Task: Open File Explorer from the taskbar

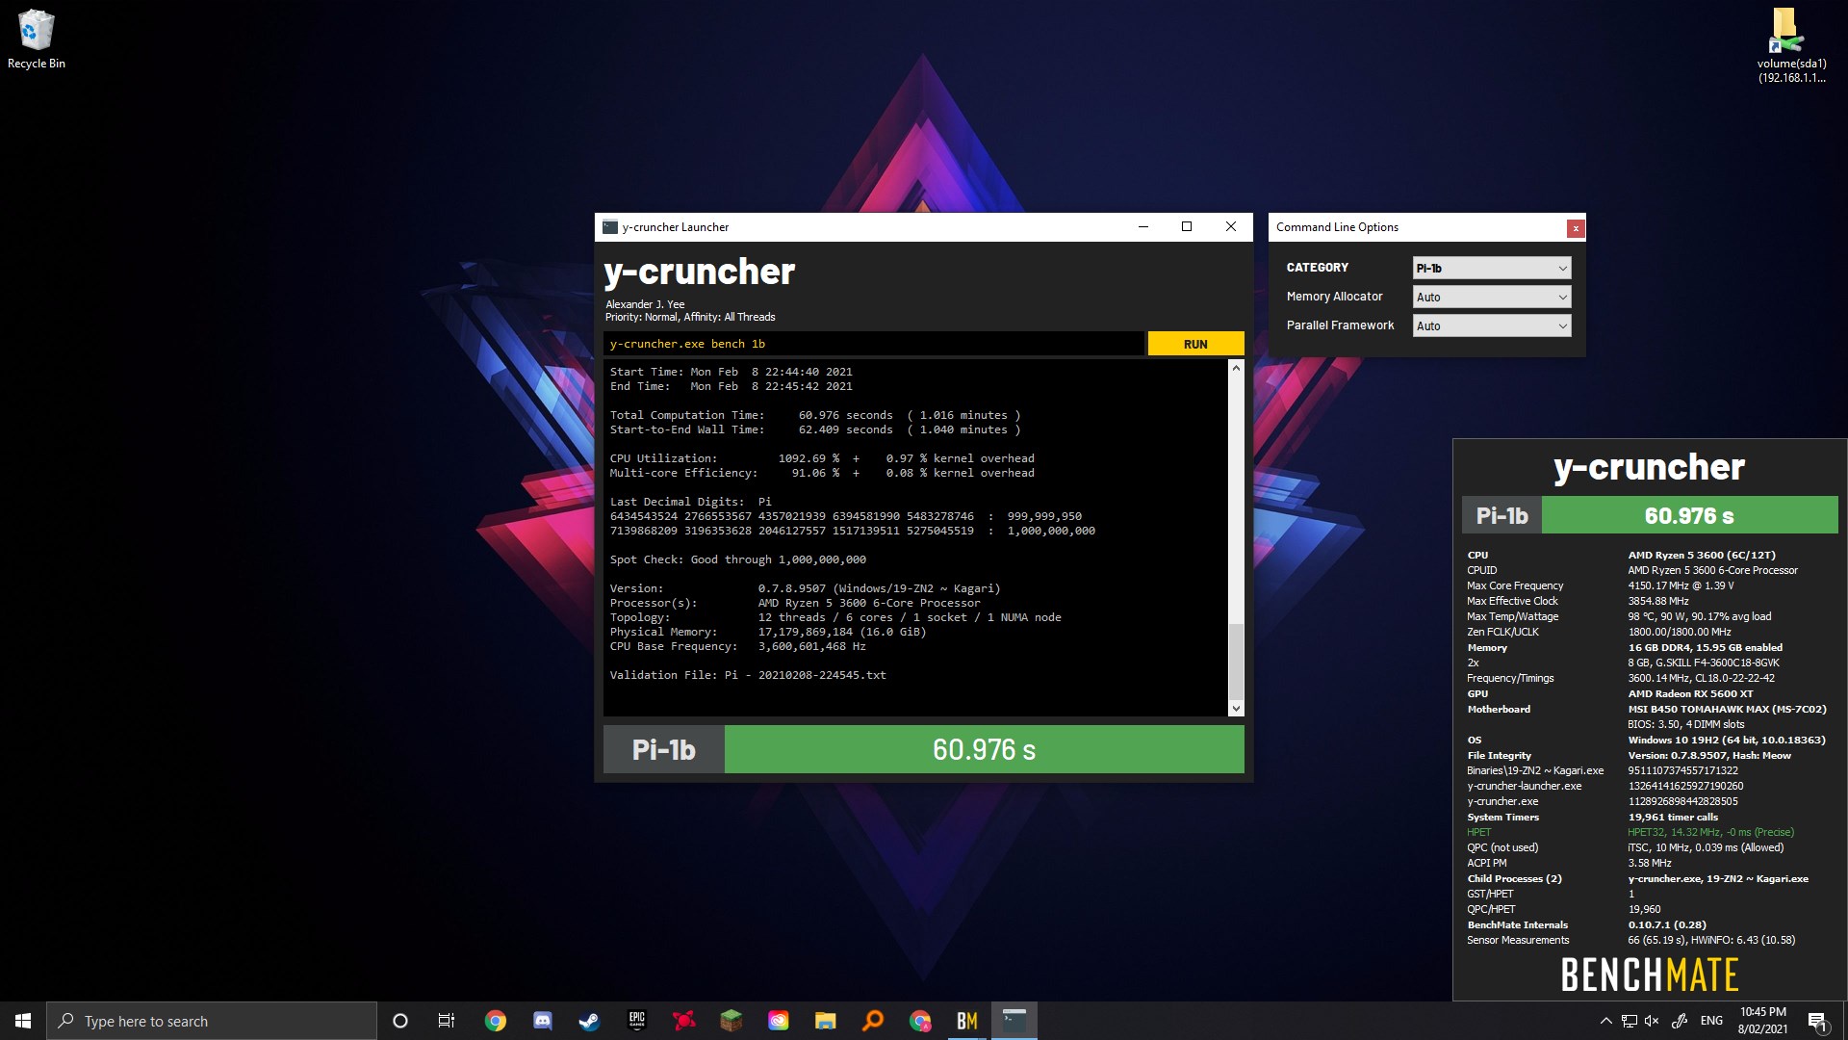Action: (x=826, y=1021)
